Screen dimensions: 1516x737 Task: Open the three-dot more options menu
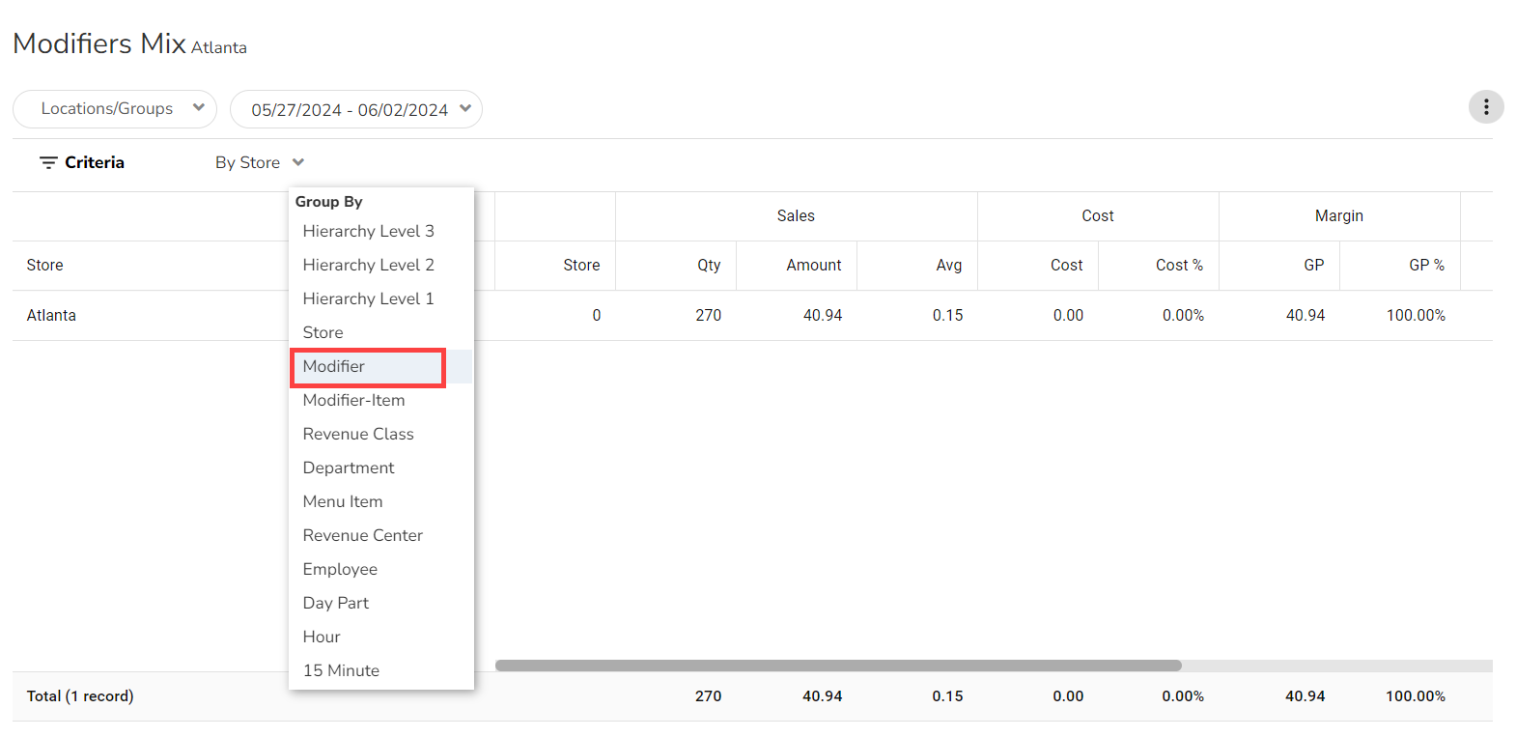[x=1485, y=107]
